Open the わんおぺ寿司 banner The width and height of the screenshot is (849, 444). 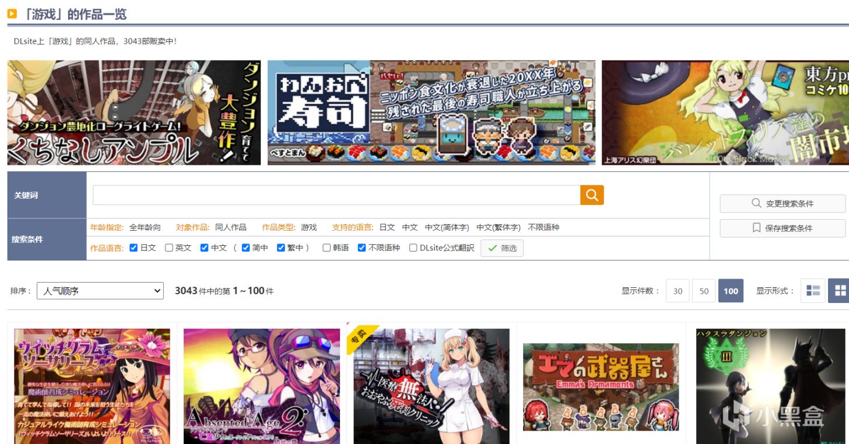coord(431,112)
